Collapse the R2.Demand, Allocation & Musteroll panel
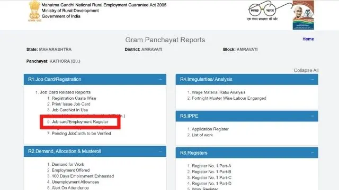Image resolution: width=339 pixels, height=190 pixels. [160, 151]
